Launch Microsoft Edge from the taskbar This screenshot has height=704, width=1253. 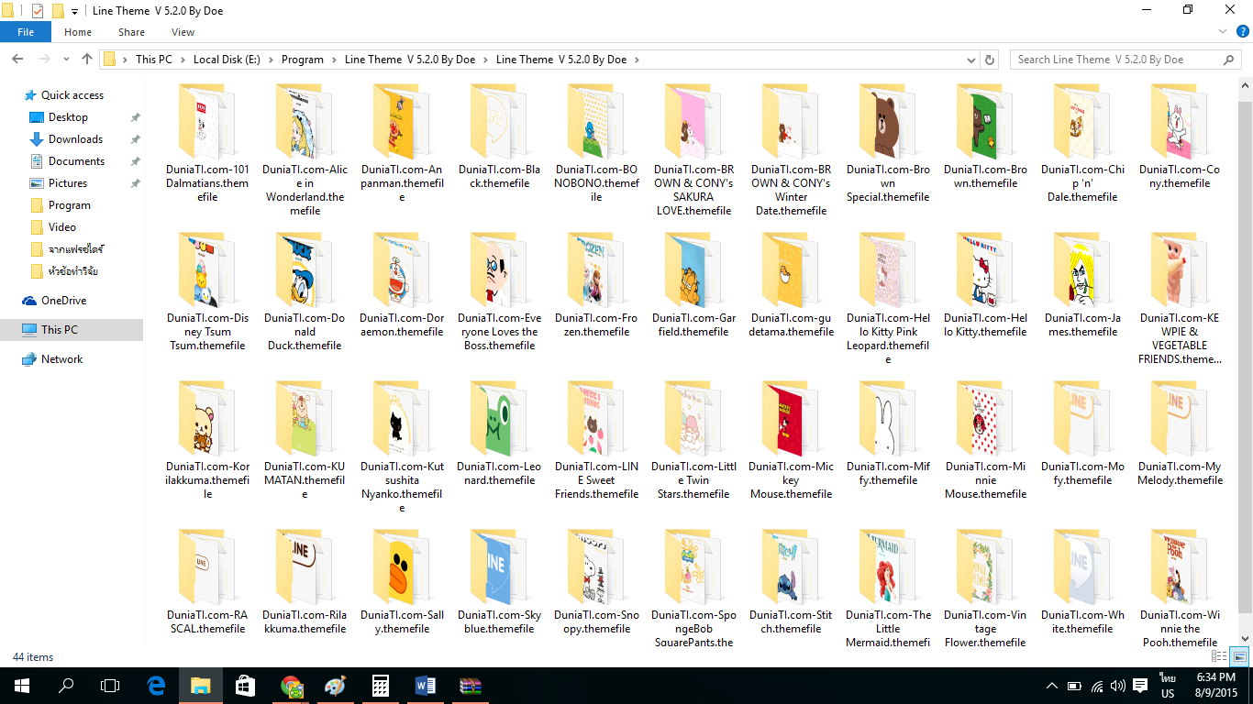tap(156, 686)
